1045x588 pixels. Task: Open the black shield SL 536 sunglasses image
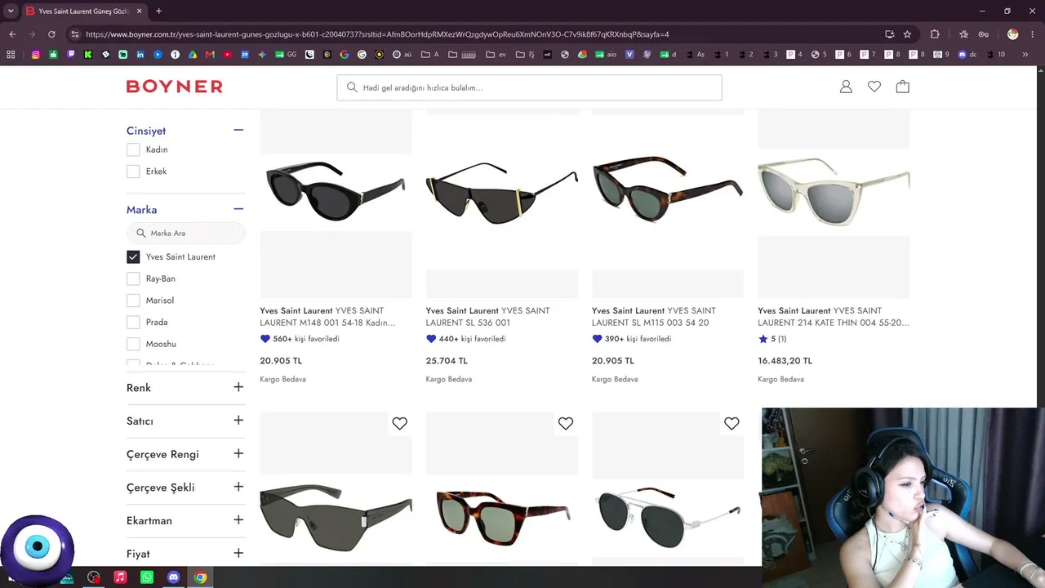click(502, 194)
